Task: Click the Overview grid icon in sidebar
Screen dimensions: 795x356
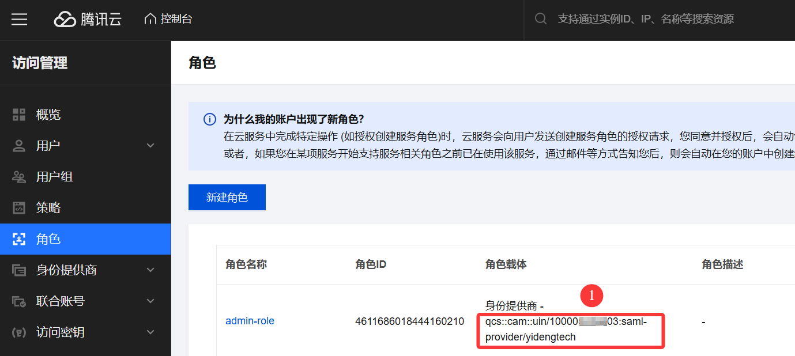Action: coord(20,115)
